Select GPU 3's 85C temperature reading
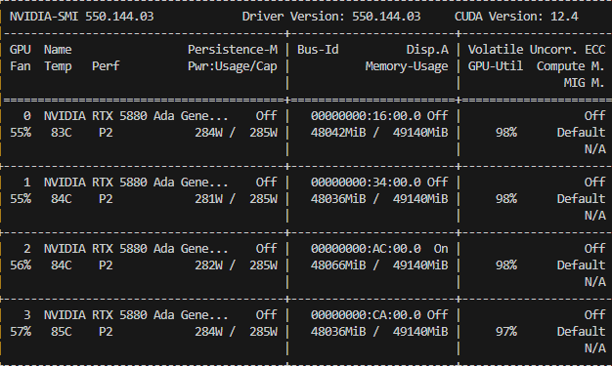Image resolution: width=612 pixels, height=366 pixels. [x=62, y=331]
